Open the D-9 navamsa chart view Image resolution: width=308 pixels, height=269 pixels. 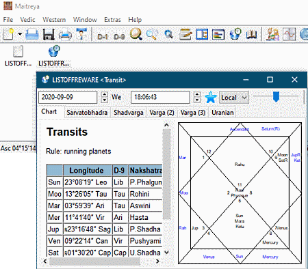[119, 36]
